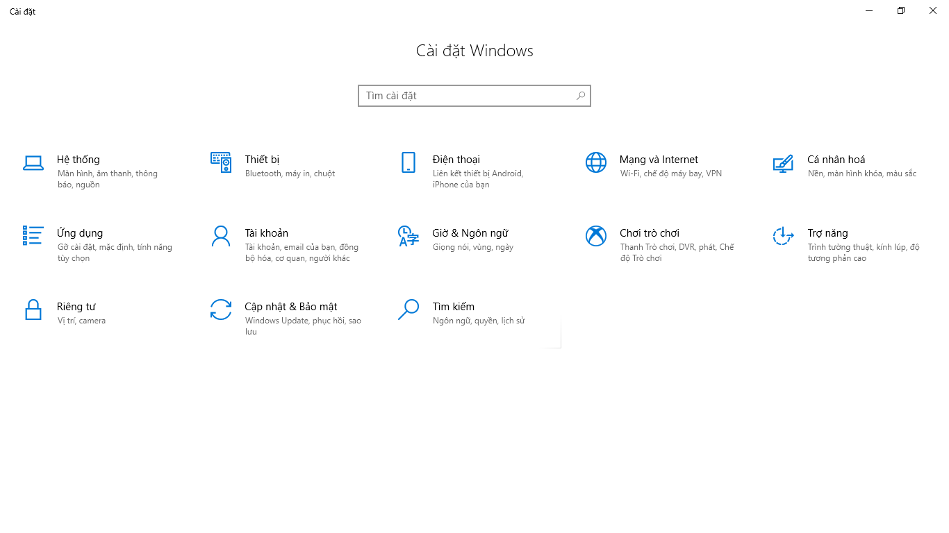Open Chơi trò chơi title
Image resolution: width=949 pixels, height=533 pixels.
point(650,233)
